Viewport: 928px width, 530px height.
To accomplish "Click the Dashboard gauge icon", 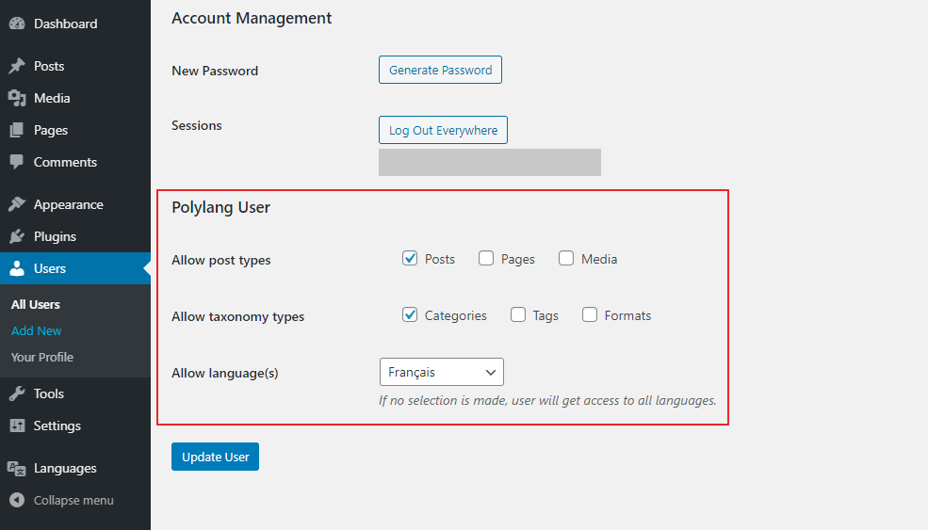I will (17, 24).
